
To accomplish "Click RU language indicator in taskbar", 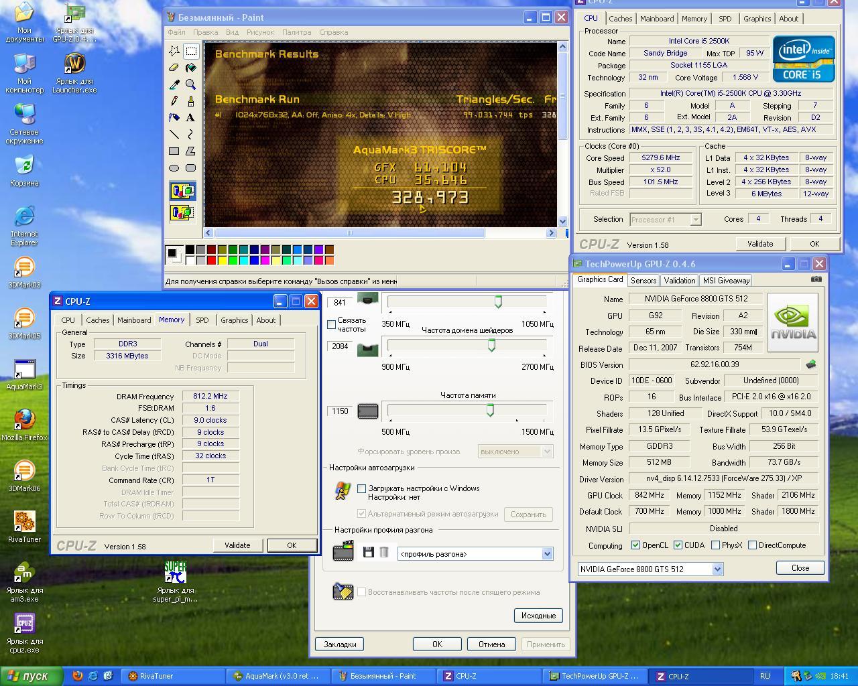I will click(765, 676).
